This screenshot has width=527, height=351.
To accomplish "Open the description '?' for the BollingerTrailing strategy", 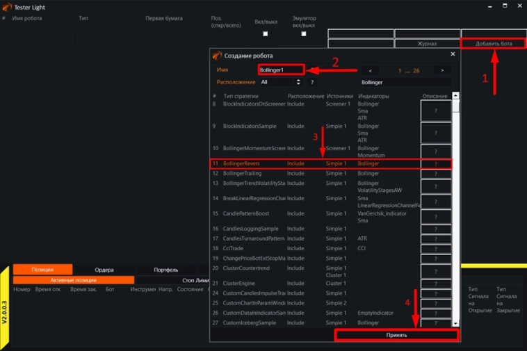I will pyautogui.click(x=436, y=174).
